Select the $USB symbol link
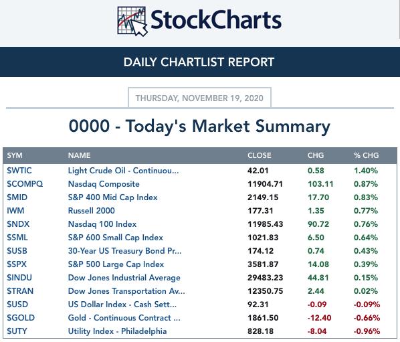Image resolution: width=400 pixels, height=342 pixels. [x=17, y=251]
